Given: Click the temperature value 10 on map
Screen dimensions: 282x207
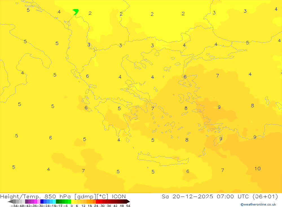Looking at the screenshot, I should (x=257, y=168).
